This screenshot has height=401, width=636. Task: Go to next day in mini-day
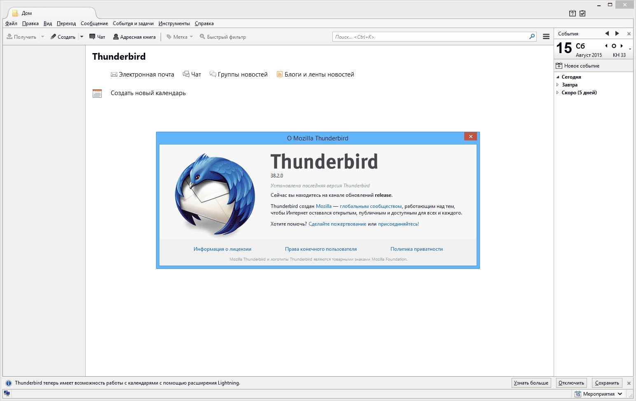(x=622, y=46)
